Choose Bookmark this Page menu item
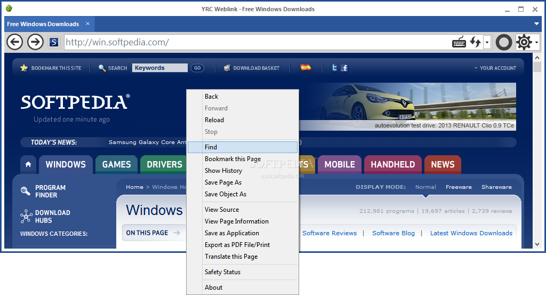 click(x=243, y=159)
